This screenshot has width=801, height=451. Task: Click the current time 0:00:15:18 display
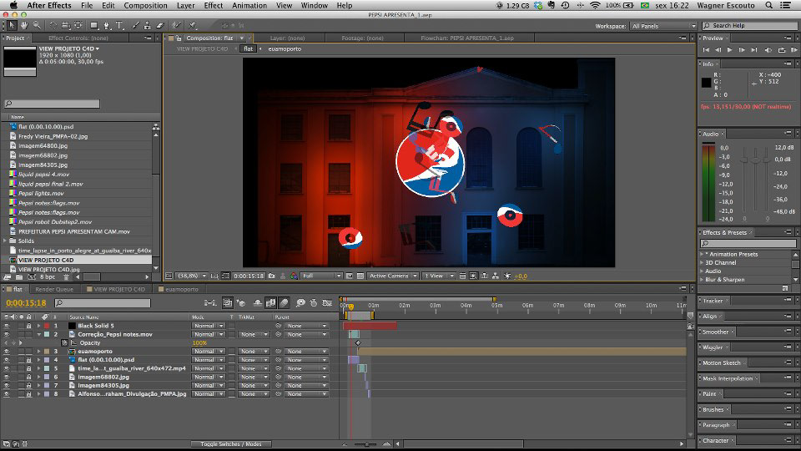pos(26,303)
